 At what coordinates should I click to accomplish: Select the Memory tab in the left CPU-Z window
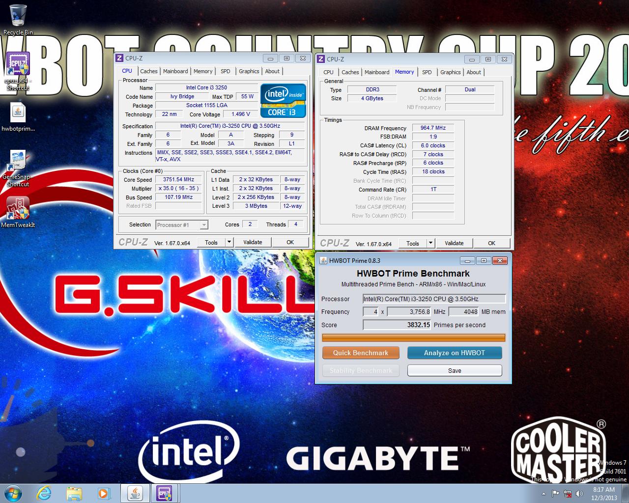(203, 71)
